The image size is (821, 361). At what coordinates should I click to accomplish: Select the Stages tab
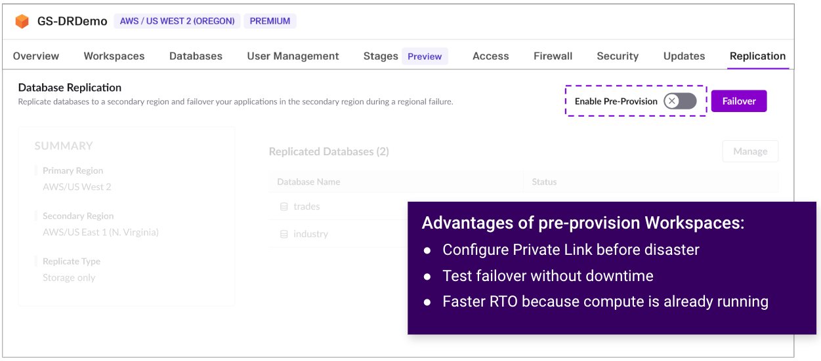click(381, 56)
